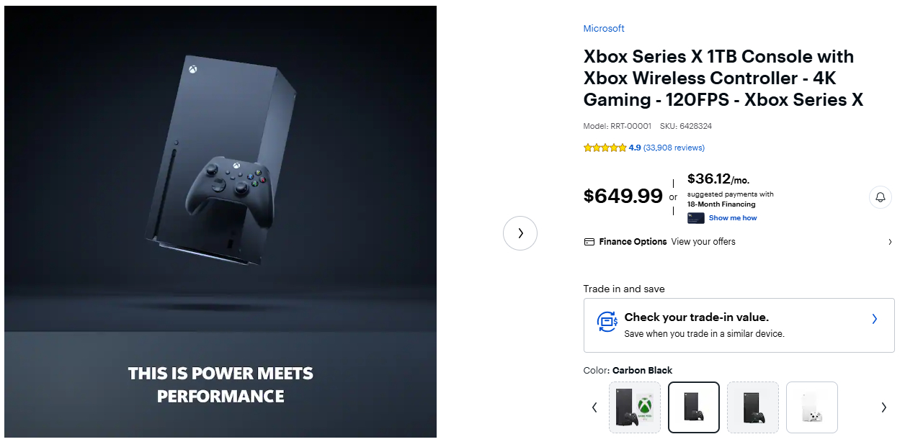Select the currently highlighted Carbon Black swatch
This screenshot has height=447, width=905.
point(694,407)
